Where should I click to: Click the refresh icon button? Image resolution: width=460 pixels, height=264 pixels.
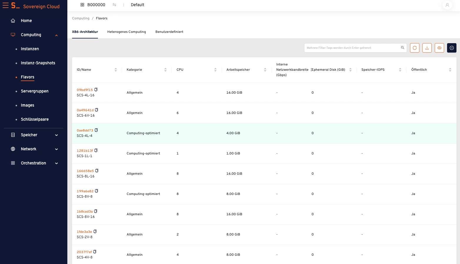coord(415,48)
